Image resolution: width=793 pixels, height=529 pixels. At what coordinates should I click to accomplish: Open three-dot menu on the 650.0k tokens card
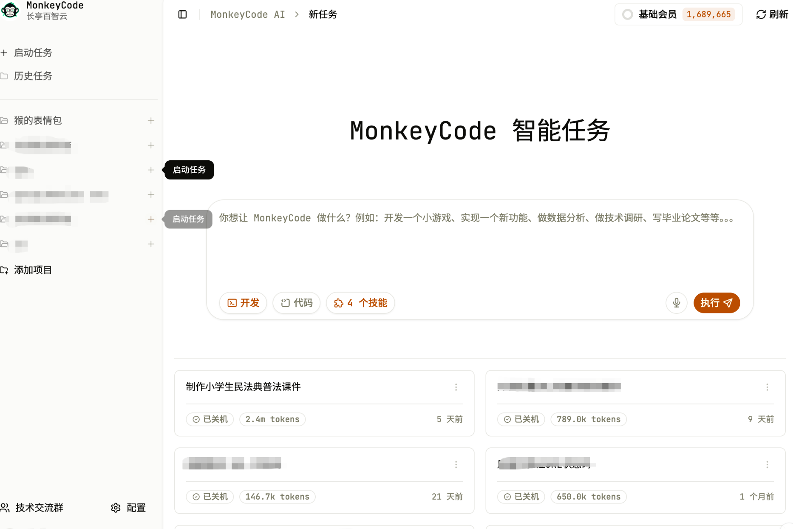(x=767, y=464)
